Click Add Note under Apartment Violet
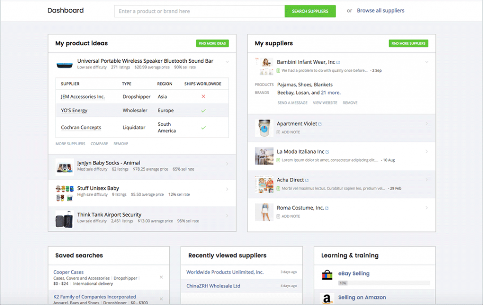The width and height of the screenshot is (483, 305). tap(291, 132)
